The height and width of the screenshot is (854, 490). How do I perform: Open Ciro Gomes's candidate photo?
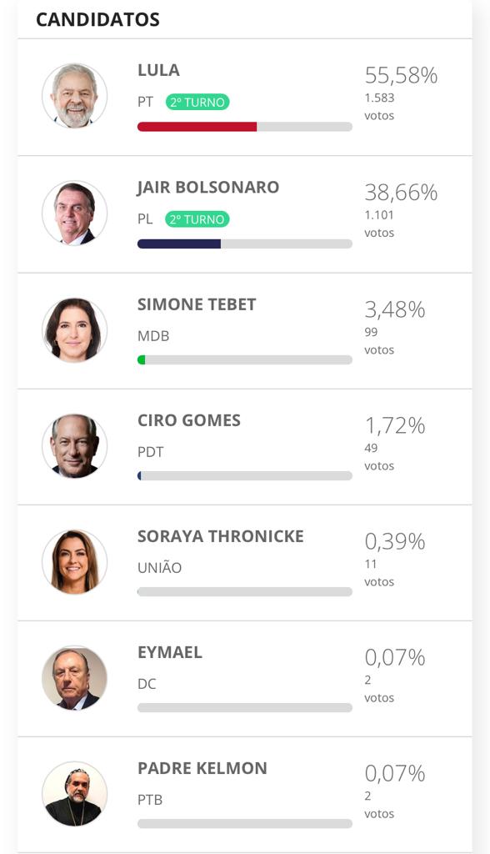point(75,446)
